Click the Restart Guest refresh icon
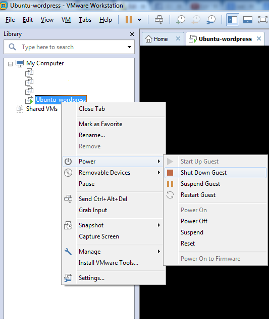The height and width of the screenshot is (321, 269). point(170,195)
